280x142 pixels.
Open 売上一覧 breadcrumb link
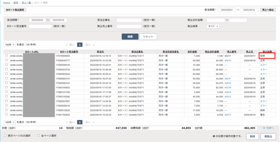point(26,2)
